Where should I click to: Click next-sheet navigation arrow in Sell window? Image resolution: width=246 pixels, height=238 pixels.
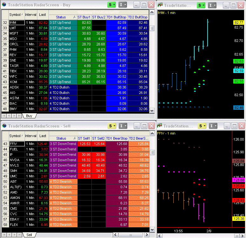tap(14, 235)
